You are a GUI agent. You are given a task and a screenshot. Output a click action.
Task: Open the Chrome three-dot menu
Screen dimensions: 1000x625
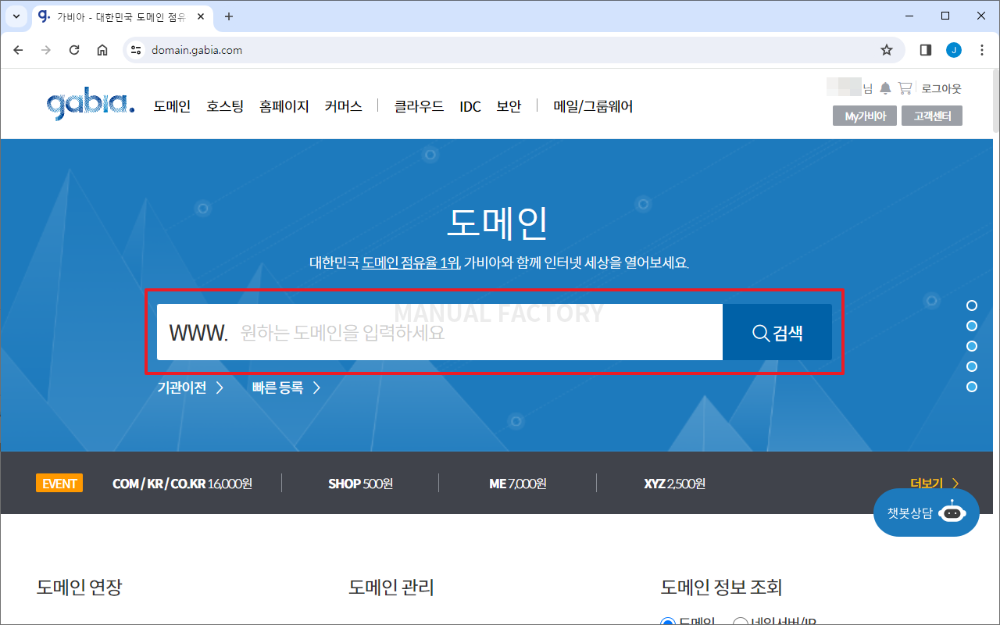(x=981, y=50)
